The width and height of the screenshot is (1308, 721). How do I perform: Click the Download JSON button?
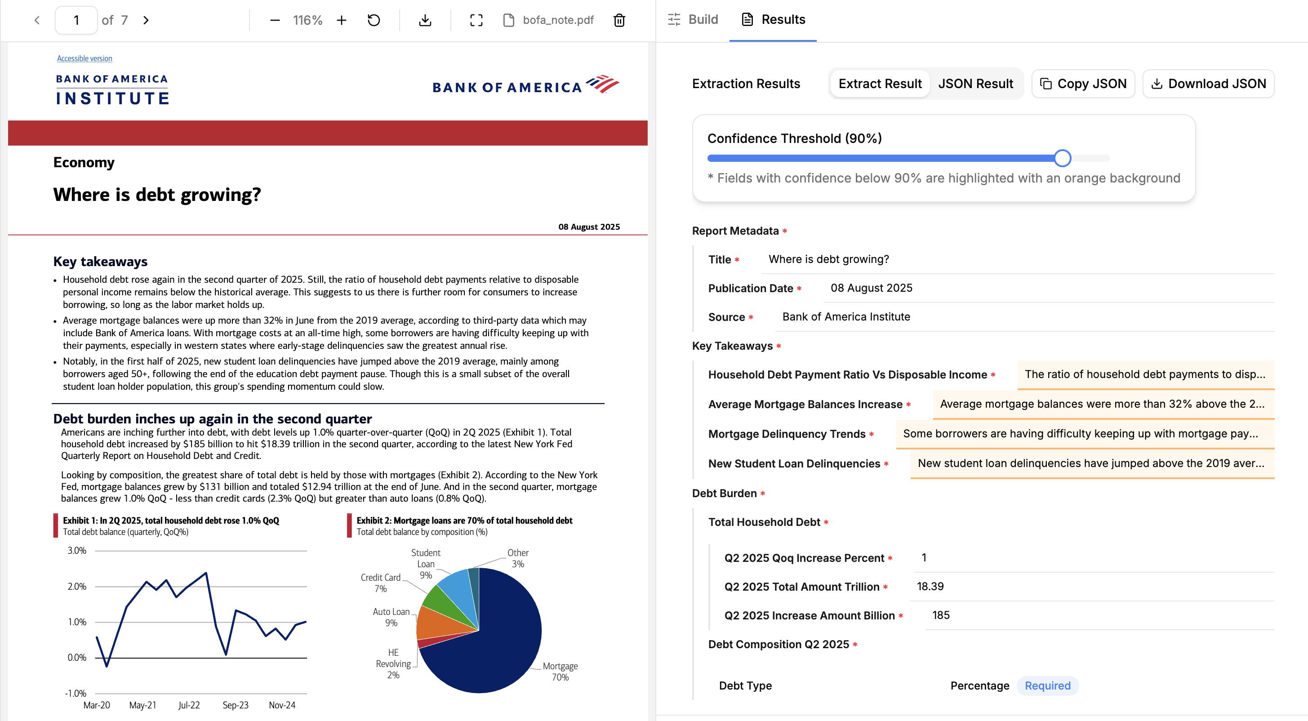point(1208,84)
